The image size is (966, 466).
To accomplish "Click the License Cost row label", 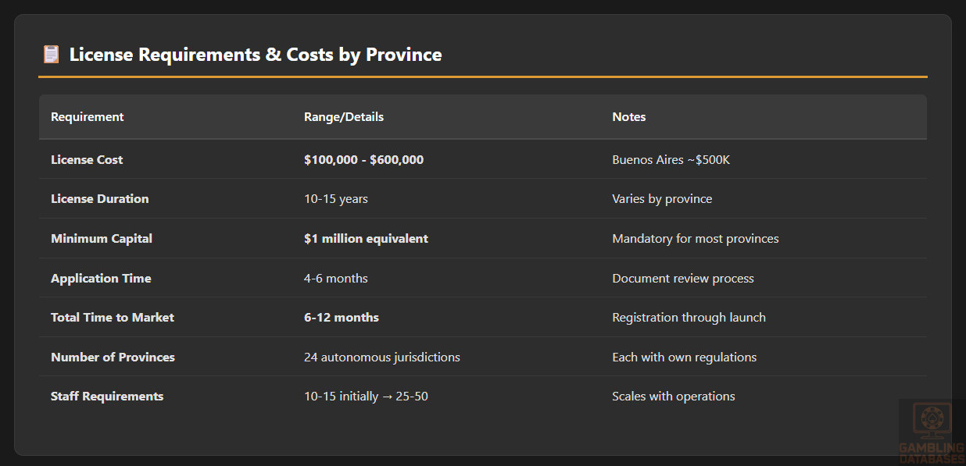I will click(87, 160).
